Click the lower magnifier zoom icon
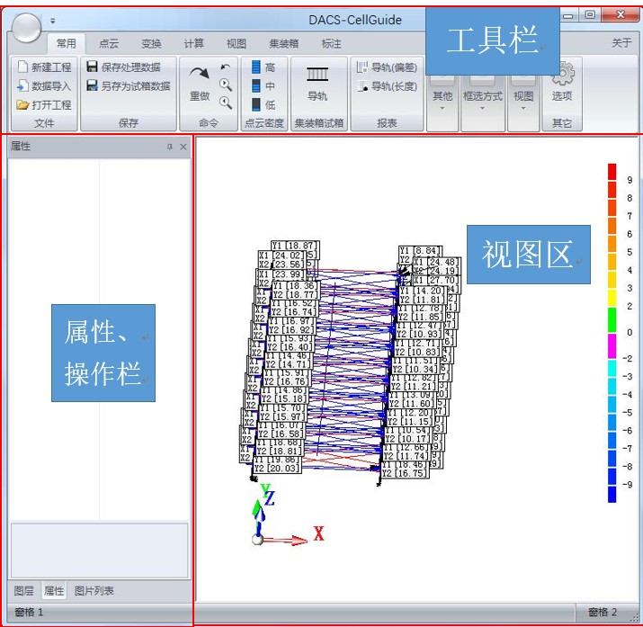 [x=226, y=103]
